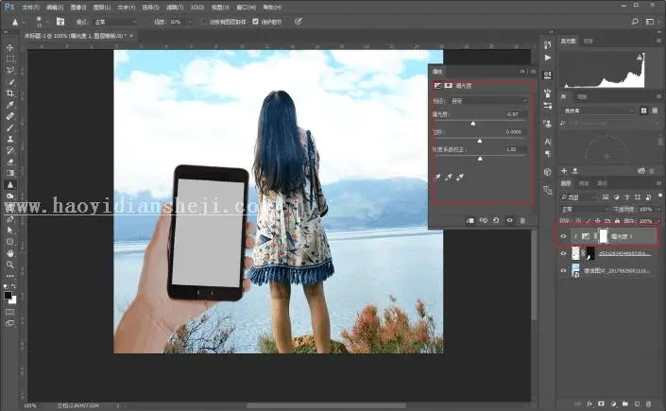Click the layer mask icon in Properties header
The image size is (666, 411).
(448, 86)
